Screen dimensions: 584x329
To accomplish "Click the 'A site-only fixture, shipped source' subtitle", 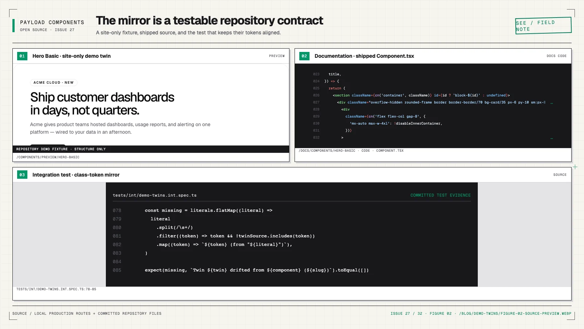I will coord(188,33).
